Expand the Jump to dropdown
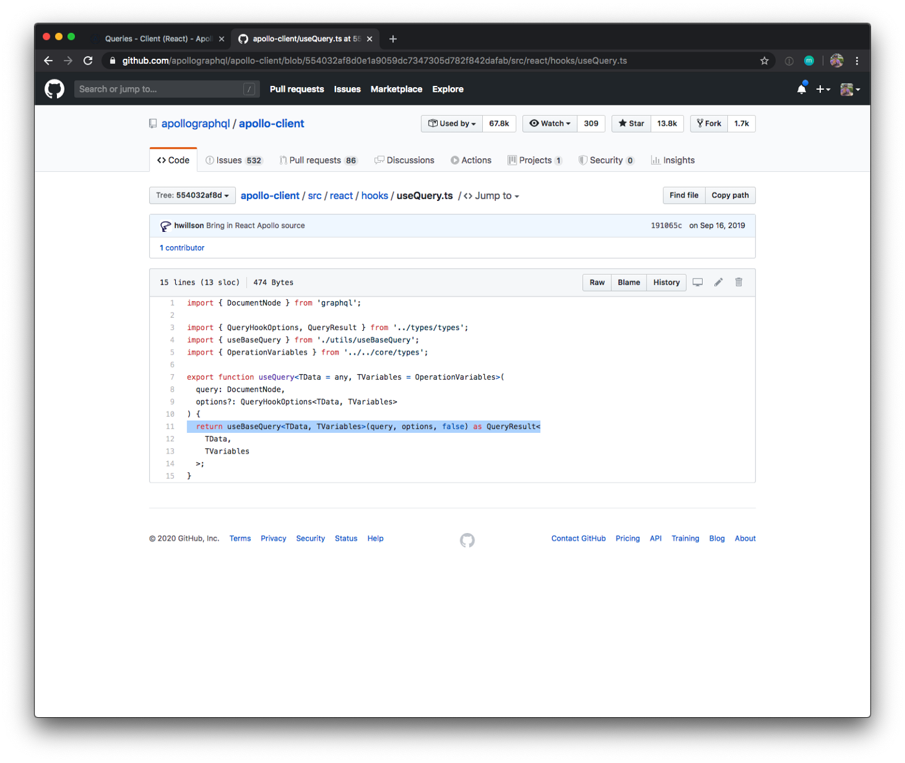 (x=491, y=196)
